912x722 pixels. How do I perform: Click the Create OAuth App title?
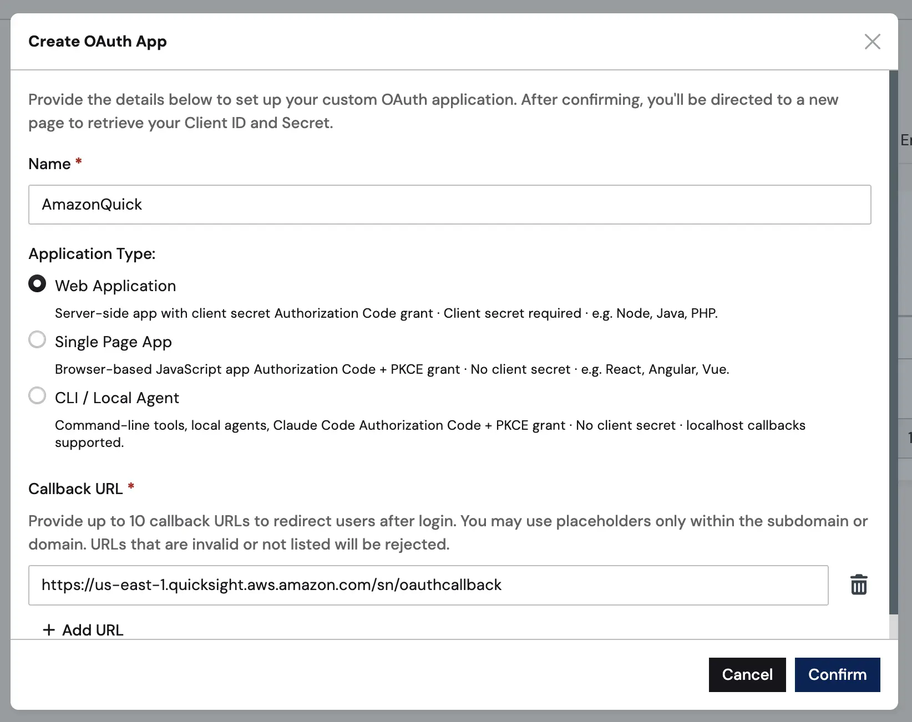point(98,42)
